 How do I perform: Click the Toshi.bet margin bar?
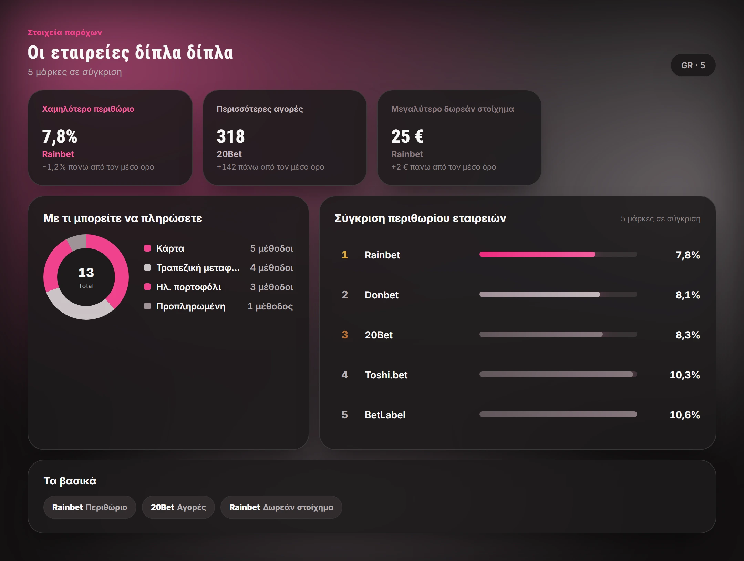pyautogui.click(x=558, y=374)
